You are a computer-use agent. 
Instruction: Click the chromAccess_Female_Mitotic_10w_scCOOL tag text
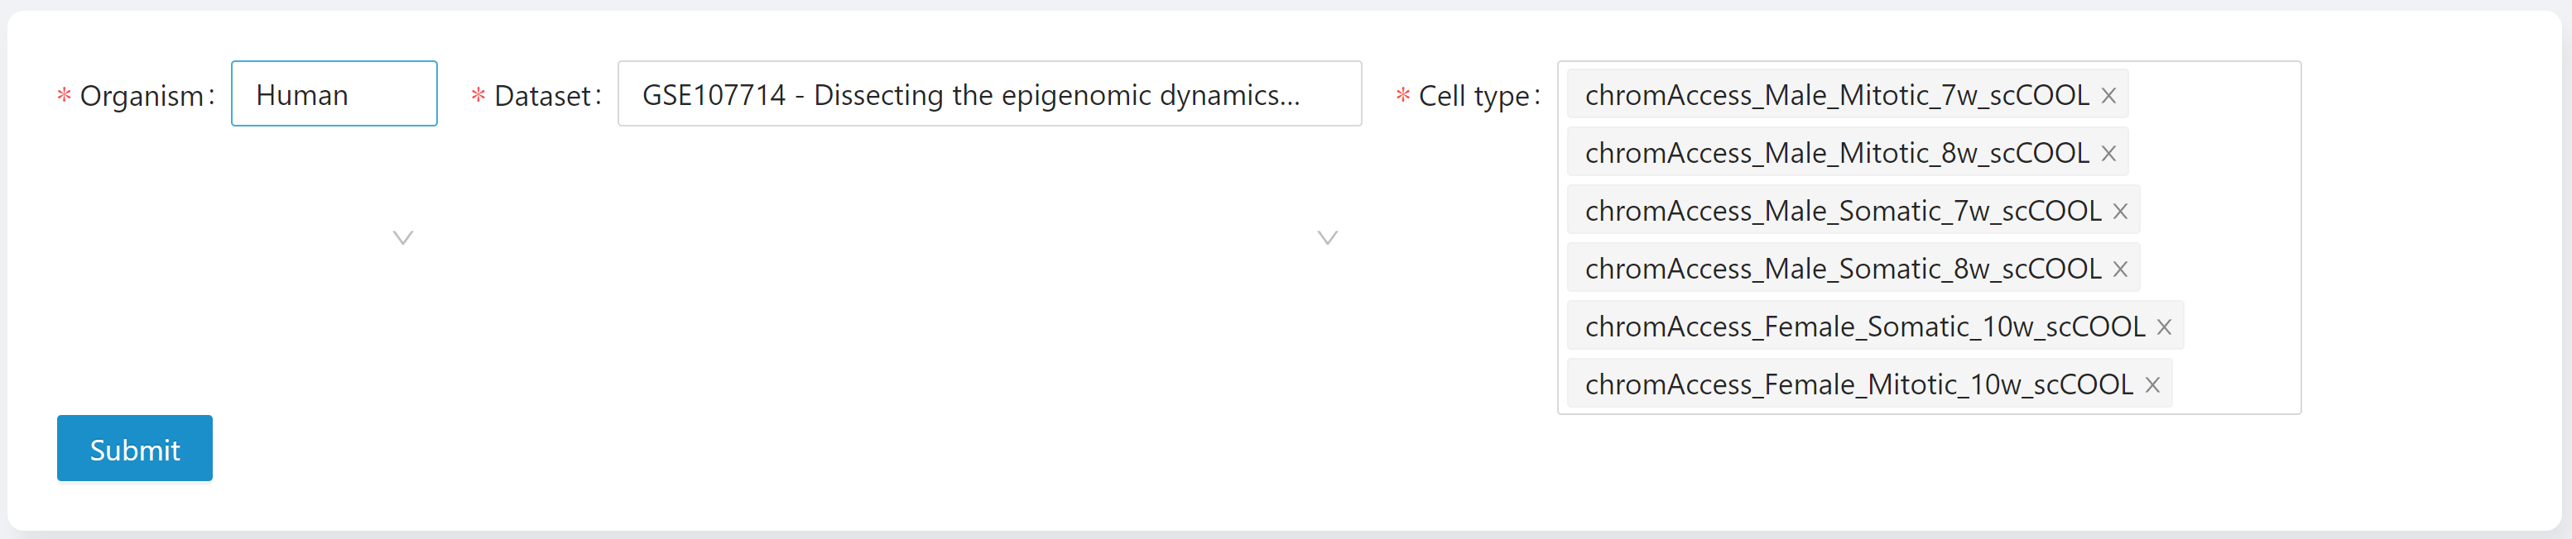point(1858,384)
